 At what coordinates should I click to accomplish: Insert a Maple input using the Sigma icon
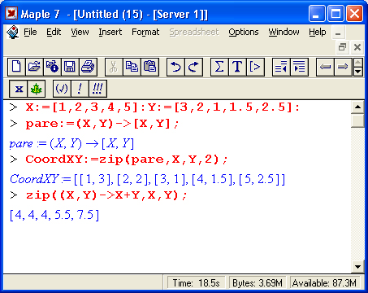pyautogui.click(x=219, y=67)
